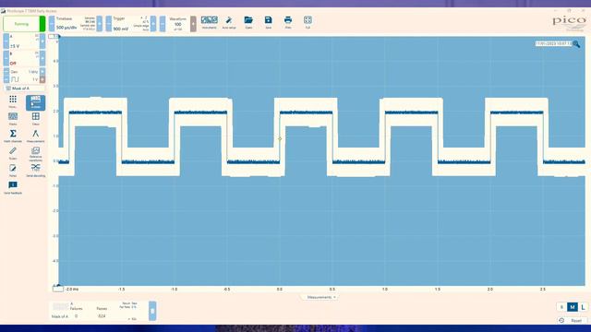Image resolution: width=591 pixels, height=332 pixels.
Task: Open Serial decoding tool
Action: (x=35, y=171)
